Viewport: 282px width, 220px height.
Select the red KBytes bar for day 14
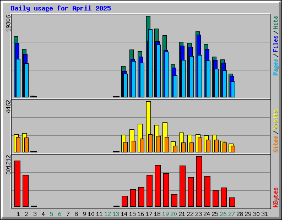tap(124, 201)
